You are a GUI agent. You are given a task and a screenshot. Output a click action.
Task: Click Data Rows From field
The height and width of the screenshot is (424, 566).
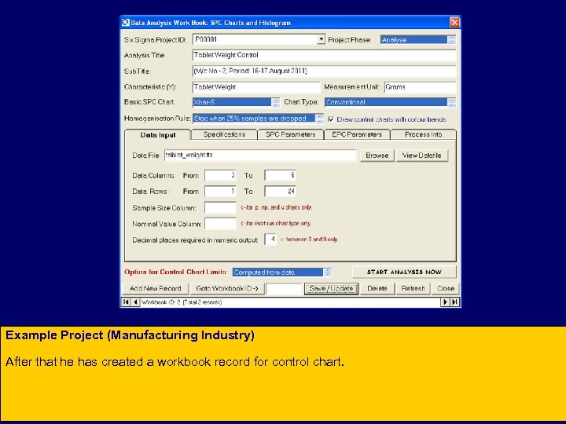pyautogui.click(x=220, y=191)
